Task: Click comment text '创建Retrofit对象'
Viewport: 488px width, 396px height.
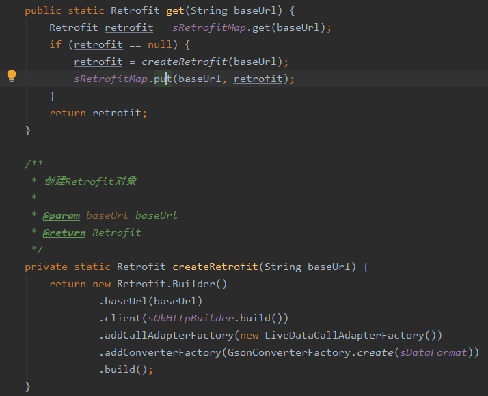Action: 90,181
